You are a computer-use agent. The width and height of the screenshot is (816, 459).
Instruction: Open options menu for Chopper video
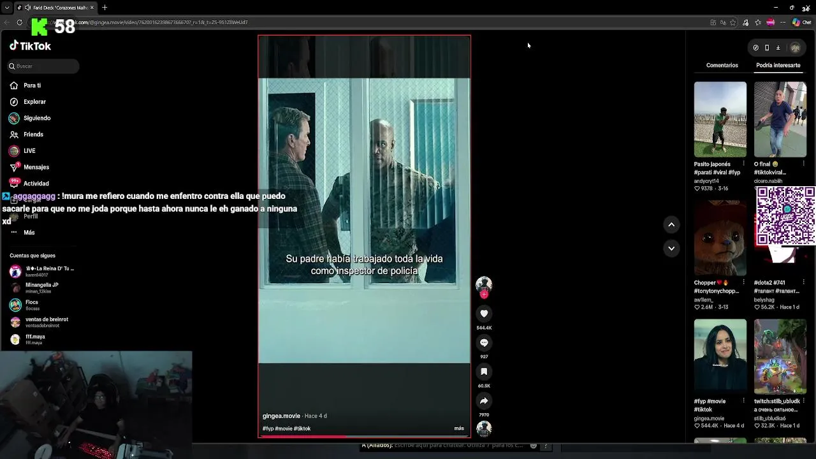(x=743, y=282)
